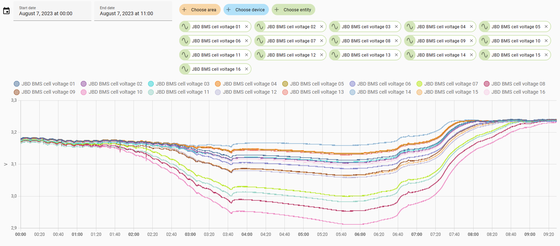Remove cell voltage 11 chip
This screenshot has width=560, height=246.
(247, 55)
